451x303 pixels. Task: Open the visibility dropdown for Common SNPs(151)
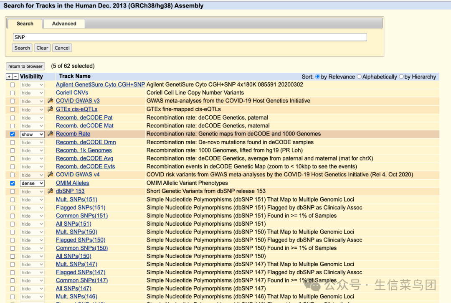tap(32, 216)
